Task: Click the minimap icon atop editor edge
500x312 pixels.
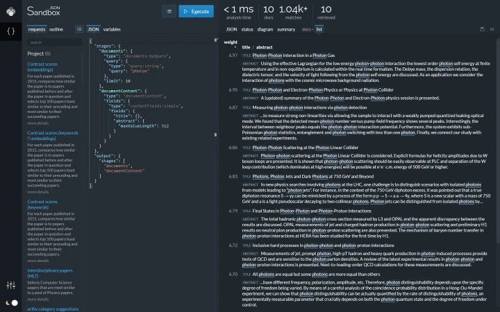Action: coord(216,40)
